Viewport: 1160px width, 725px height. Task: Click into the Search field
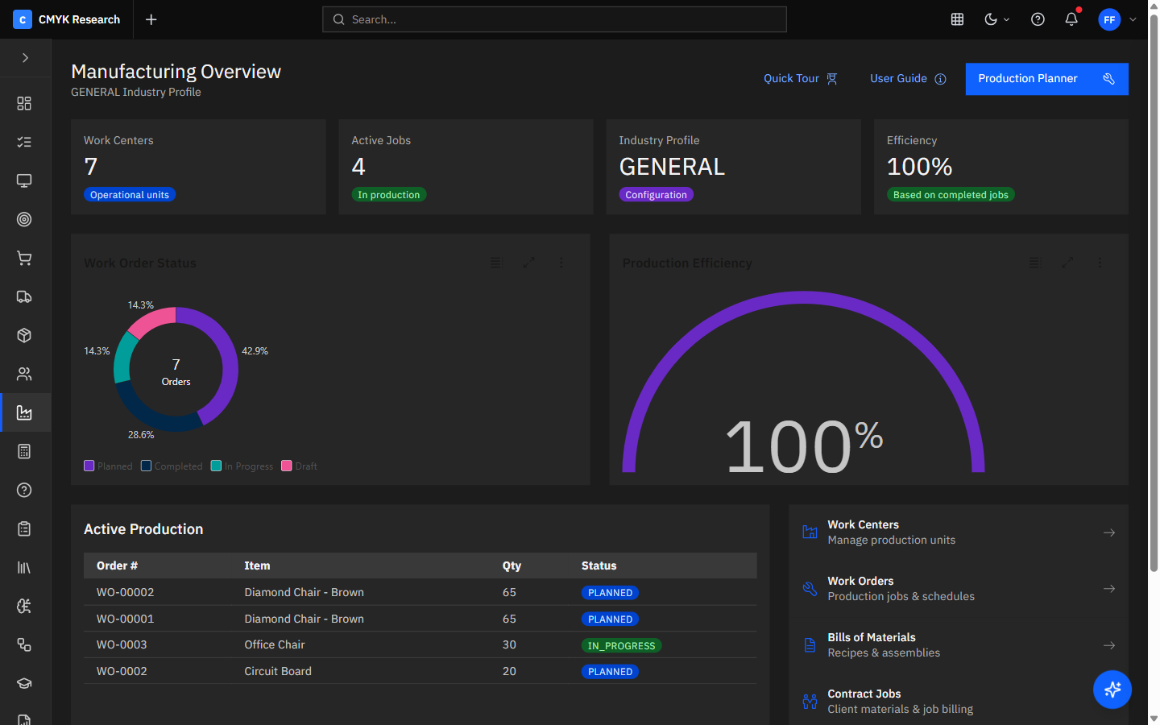coord(554,19)
